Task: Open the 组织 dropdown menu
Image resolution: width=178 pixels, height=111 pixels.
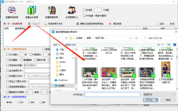Action: point(57,45)
